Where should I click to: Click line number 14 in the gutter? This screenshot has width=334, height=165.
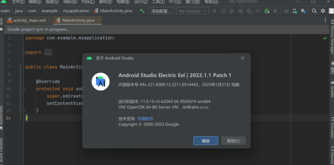pyautogui.click(x=8, y=118)
